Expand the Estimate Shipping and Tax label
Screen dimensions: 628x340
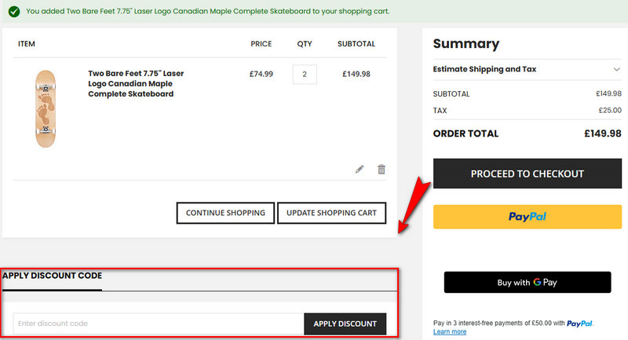pos(484,69)
